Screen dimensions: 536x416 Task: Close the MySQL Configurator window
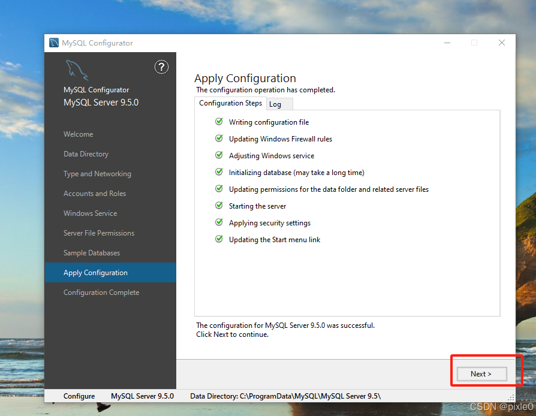point(501,43)
